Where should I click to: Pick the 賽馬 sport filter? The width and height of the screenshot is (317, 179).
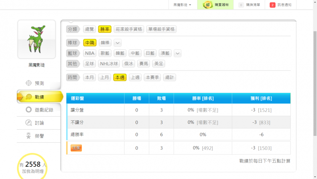[x=144, y=64]
